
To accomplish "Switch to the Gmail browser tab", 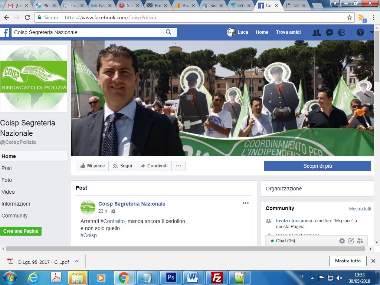I will 17,6.
